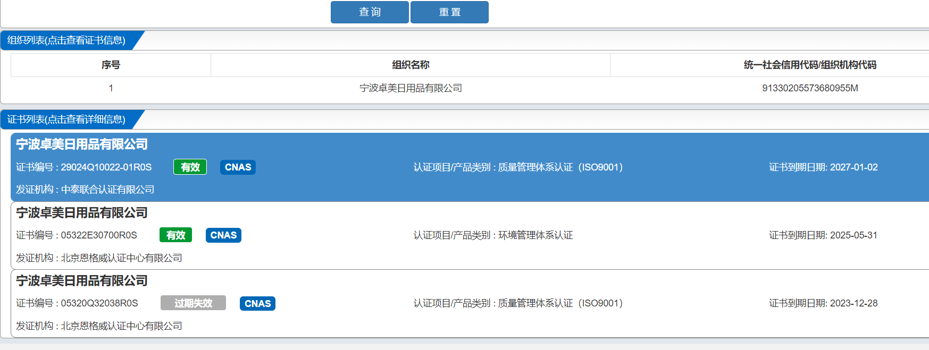Open certificate card title with number 05320Q32038R0S
929x350 pixels.
[x=82, y=281]
